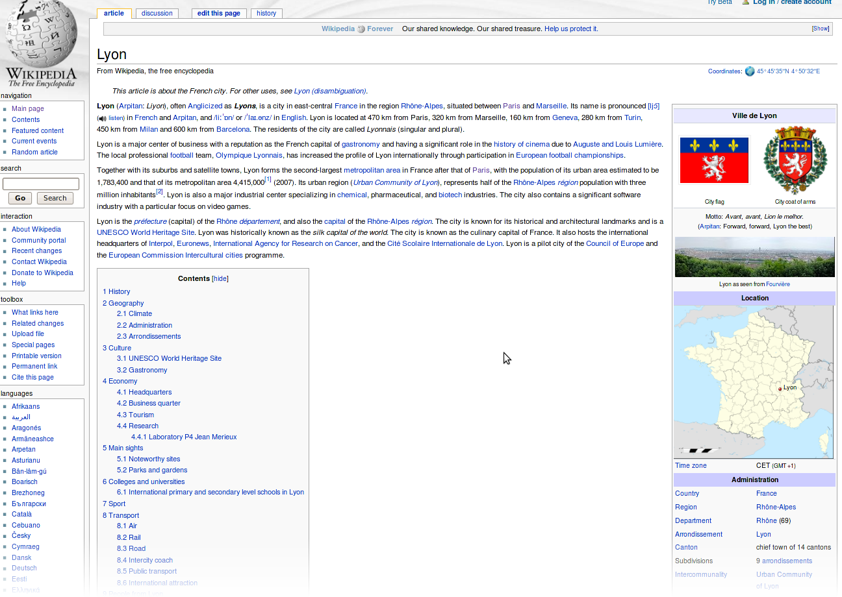Screen dimensions: 842x597
Task: Open UNESCO World Heritage Site link
Action: pyautogui.click(x=146, y=232)
